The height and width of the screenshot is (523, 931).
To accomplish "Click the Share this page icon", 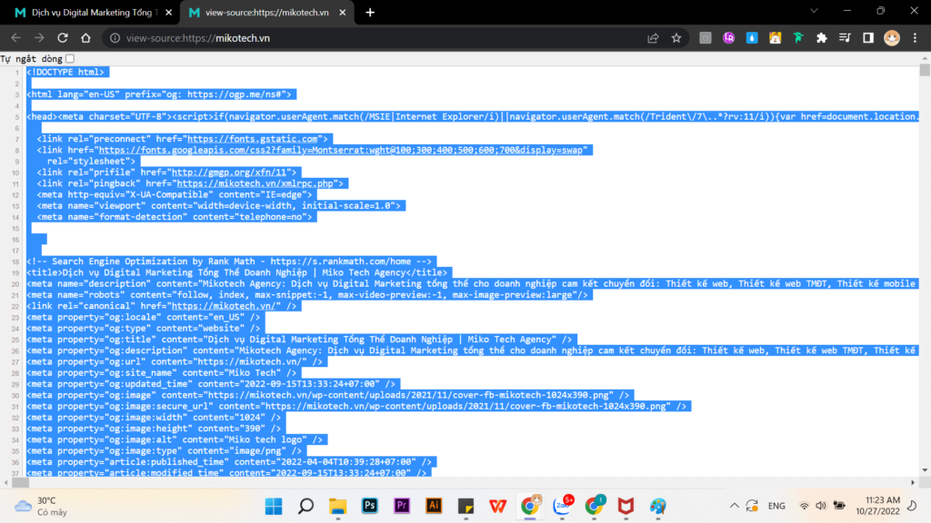I will point(653,38).
